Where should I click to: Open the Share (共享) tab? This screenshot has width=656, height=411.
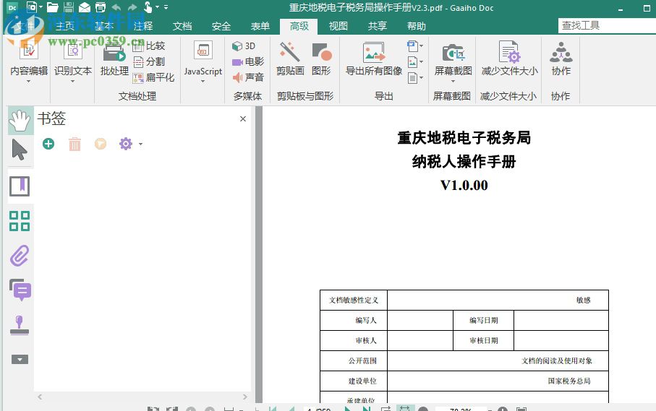[378, 26]
